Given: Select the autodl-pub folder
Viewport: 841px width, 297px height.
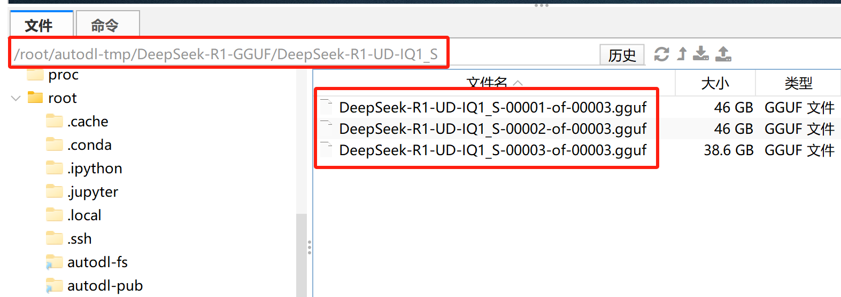Looking at the screenshot, I should (x=105, y=286).
